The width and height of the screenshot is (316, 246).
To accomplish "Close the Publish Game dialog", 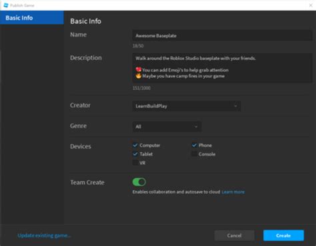I will [x=311, y=5].
